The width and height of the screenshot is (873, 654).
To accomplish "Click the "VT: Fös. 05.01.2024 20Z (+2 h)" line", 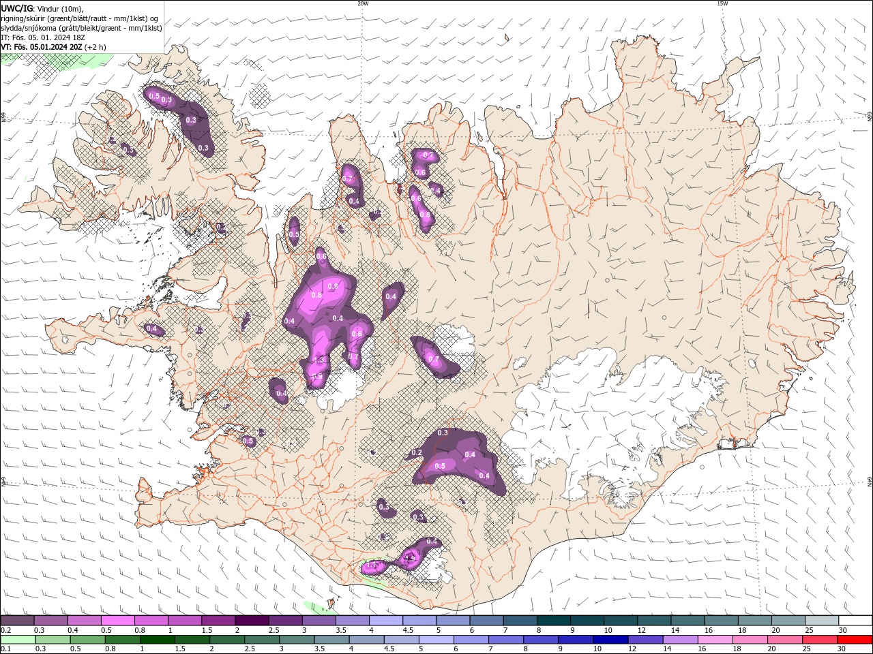I will [53, 47].
